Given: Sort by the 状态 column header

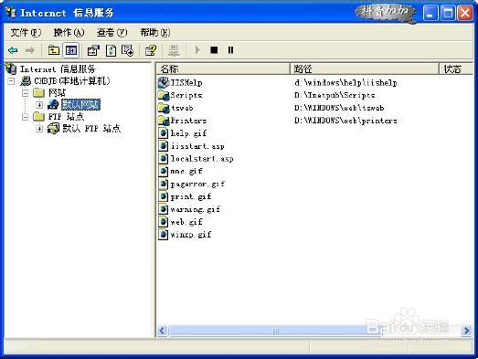Looking at the screenshot, I should (x=456, y=69).
